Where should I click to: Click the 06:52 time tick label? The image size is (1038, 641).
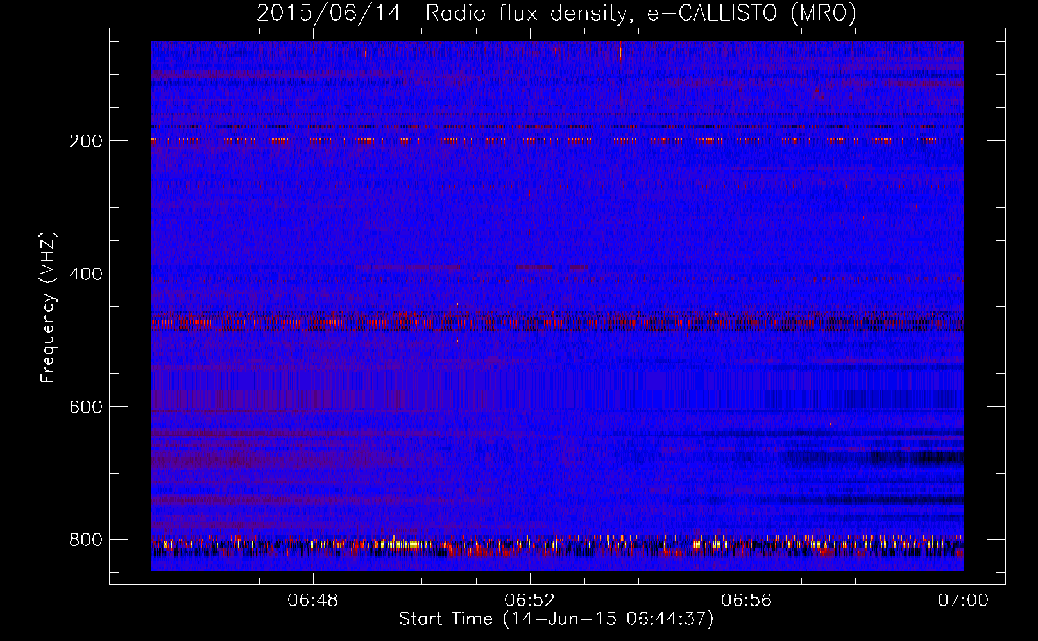point(530,601)
